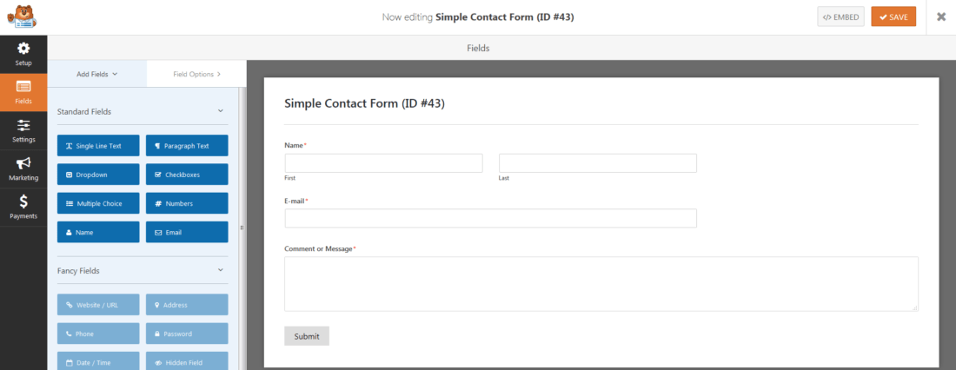Viewport: 956px width, 370px height.
Task: Add a Multiple Choice field
Action: [98, 203]
